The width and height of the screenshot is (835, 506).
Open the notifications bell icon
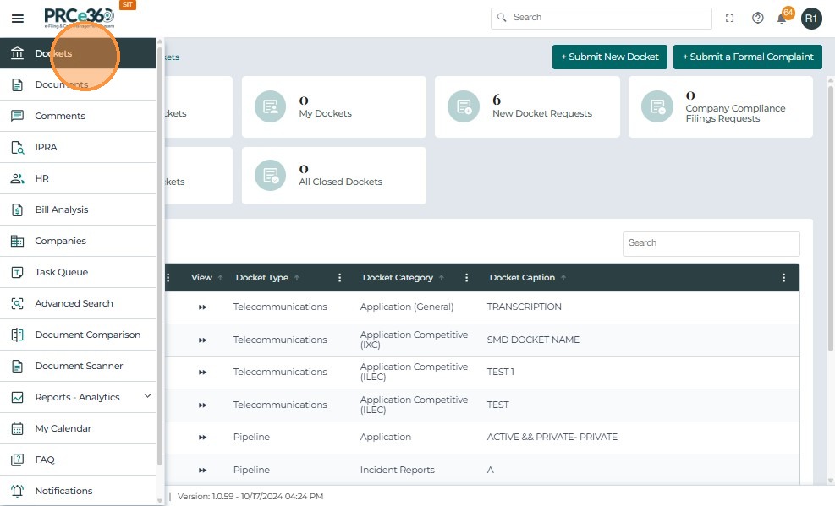(783, 18)
